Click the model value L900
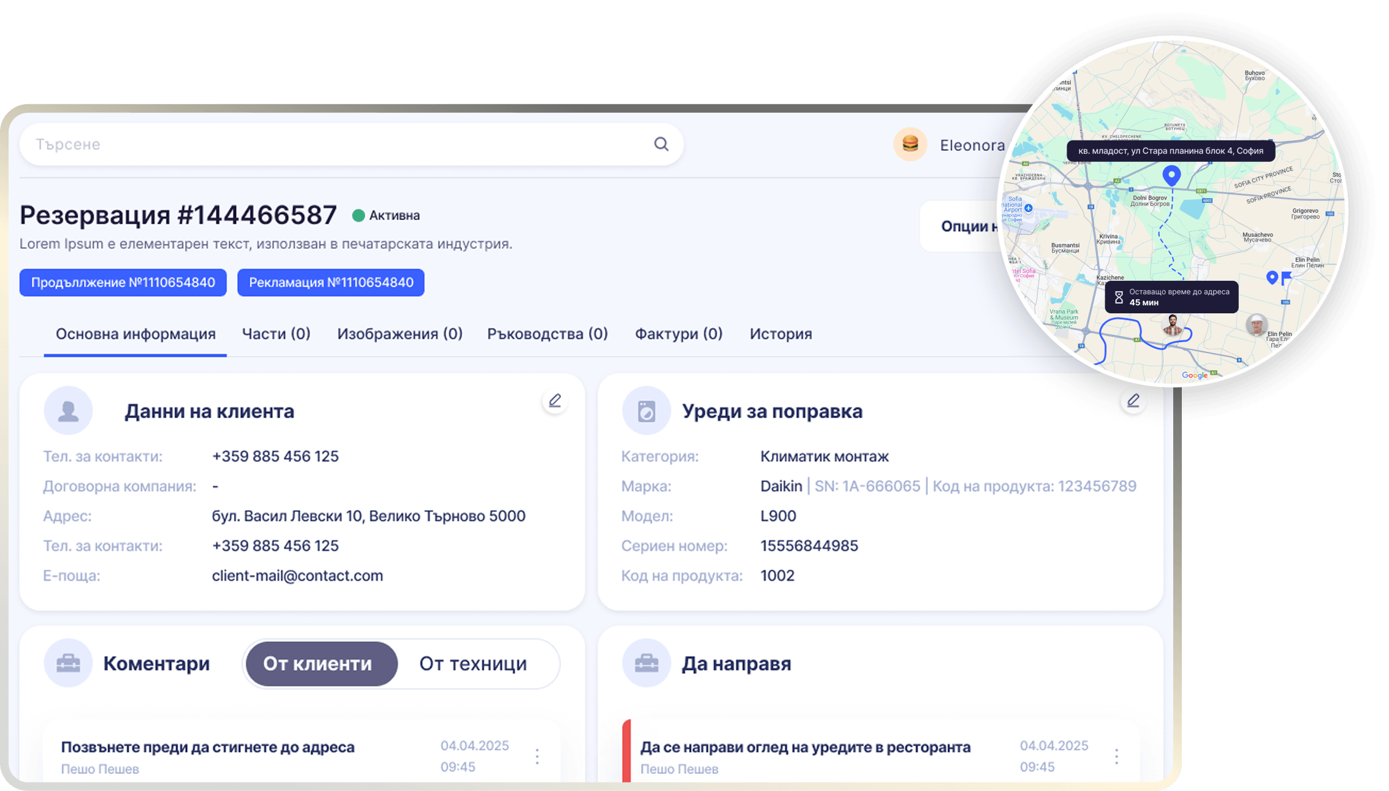The height and width of the screenshot is (791, 1389). click(x=778, y=516)
